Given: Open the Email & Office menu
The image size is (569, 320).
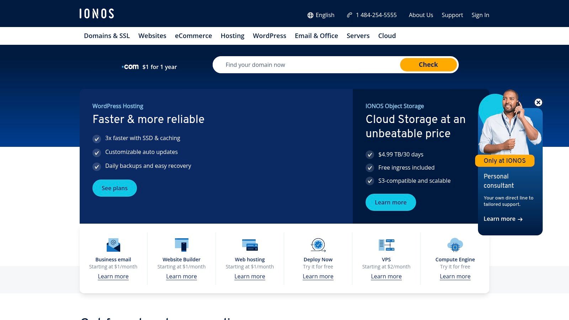Looking at the screenshot, I should click(317, 36).
